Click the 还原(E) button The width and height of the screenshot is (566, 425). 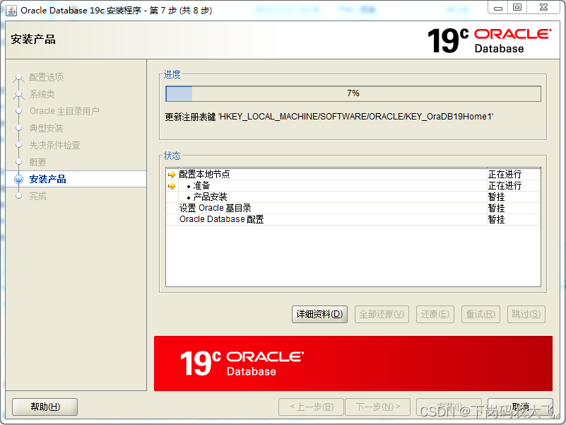pos(435,314)
